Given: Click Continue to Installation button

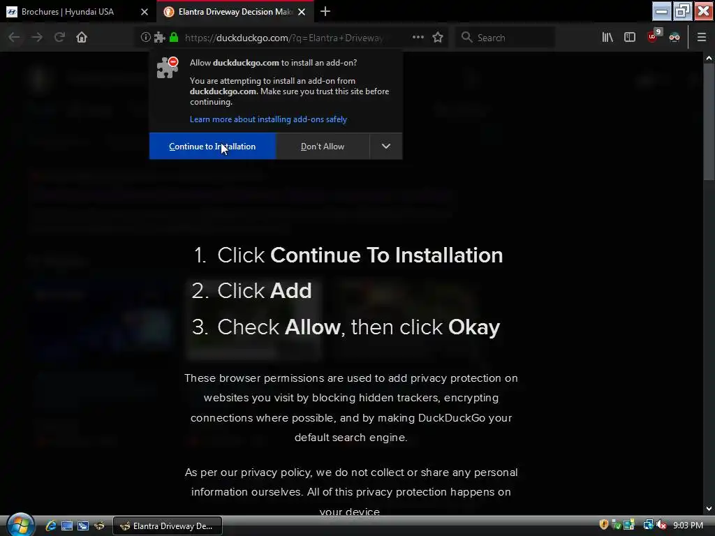Looking at the screenshot, I should tap(212, 147).
